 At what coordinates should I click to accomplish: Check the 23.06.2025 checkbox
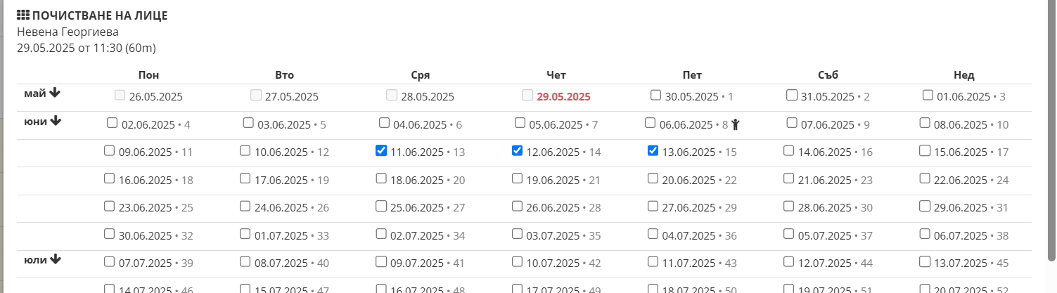click(109, 206)
